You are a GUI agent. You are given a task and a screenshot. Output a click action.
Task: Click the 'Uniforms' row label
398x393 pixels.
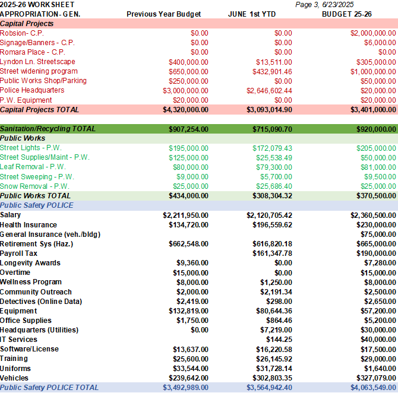pos(15,369)
